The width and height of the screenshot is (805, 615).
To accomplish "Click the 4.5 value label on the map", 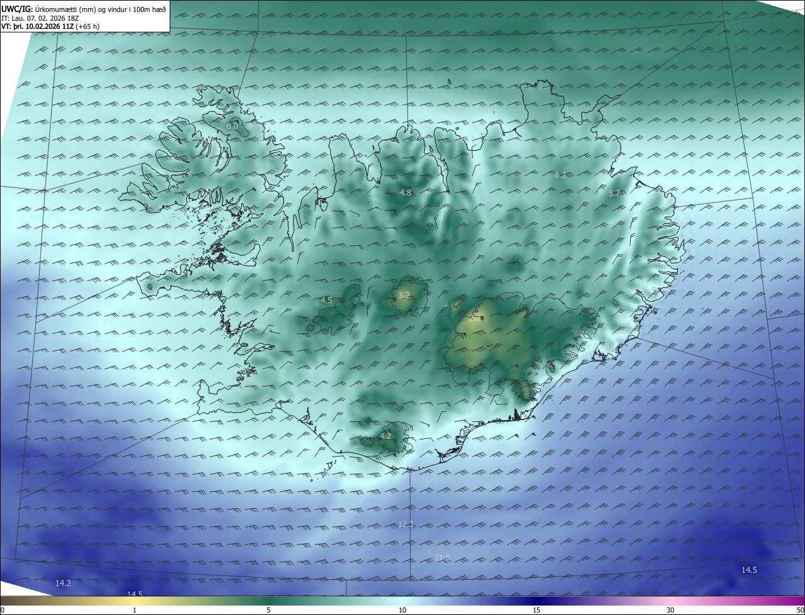I will 326,300.
